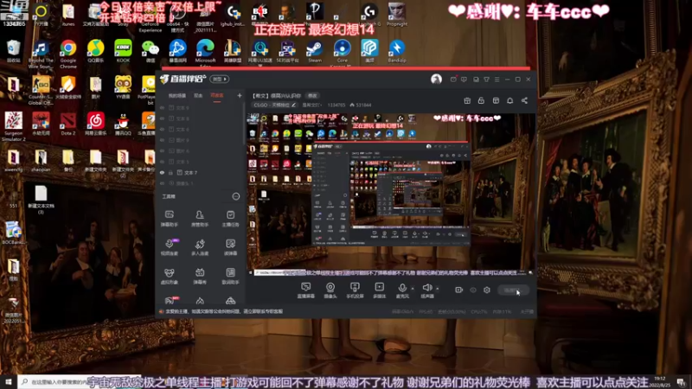Screen dimensions: 692x389
Task: Click the Bandizip desktop icon
Action: pos(397,51)
